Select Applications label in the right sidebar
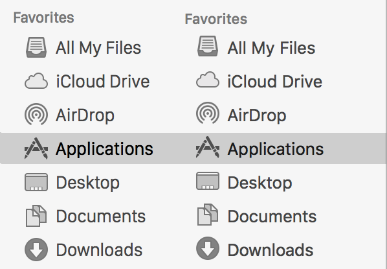The image size is (387, 269). [276, 149]
